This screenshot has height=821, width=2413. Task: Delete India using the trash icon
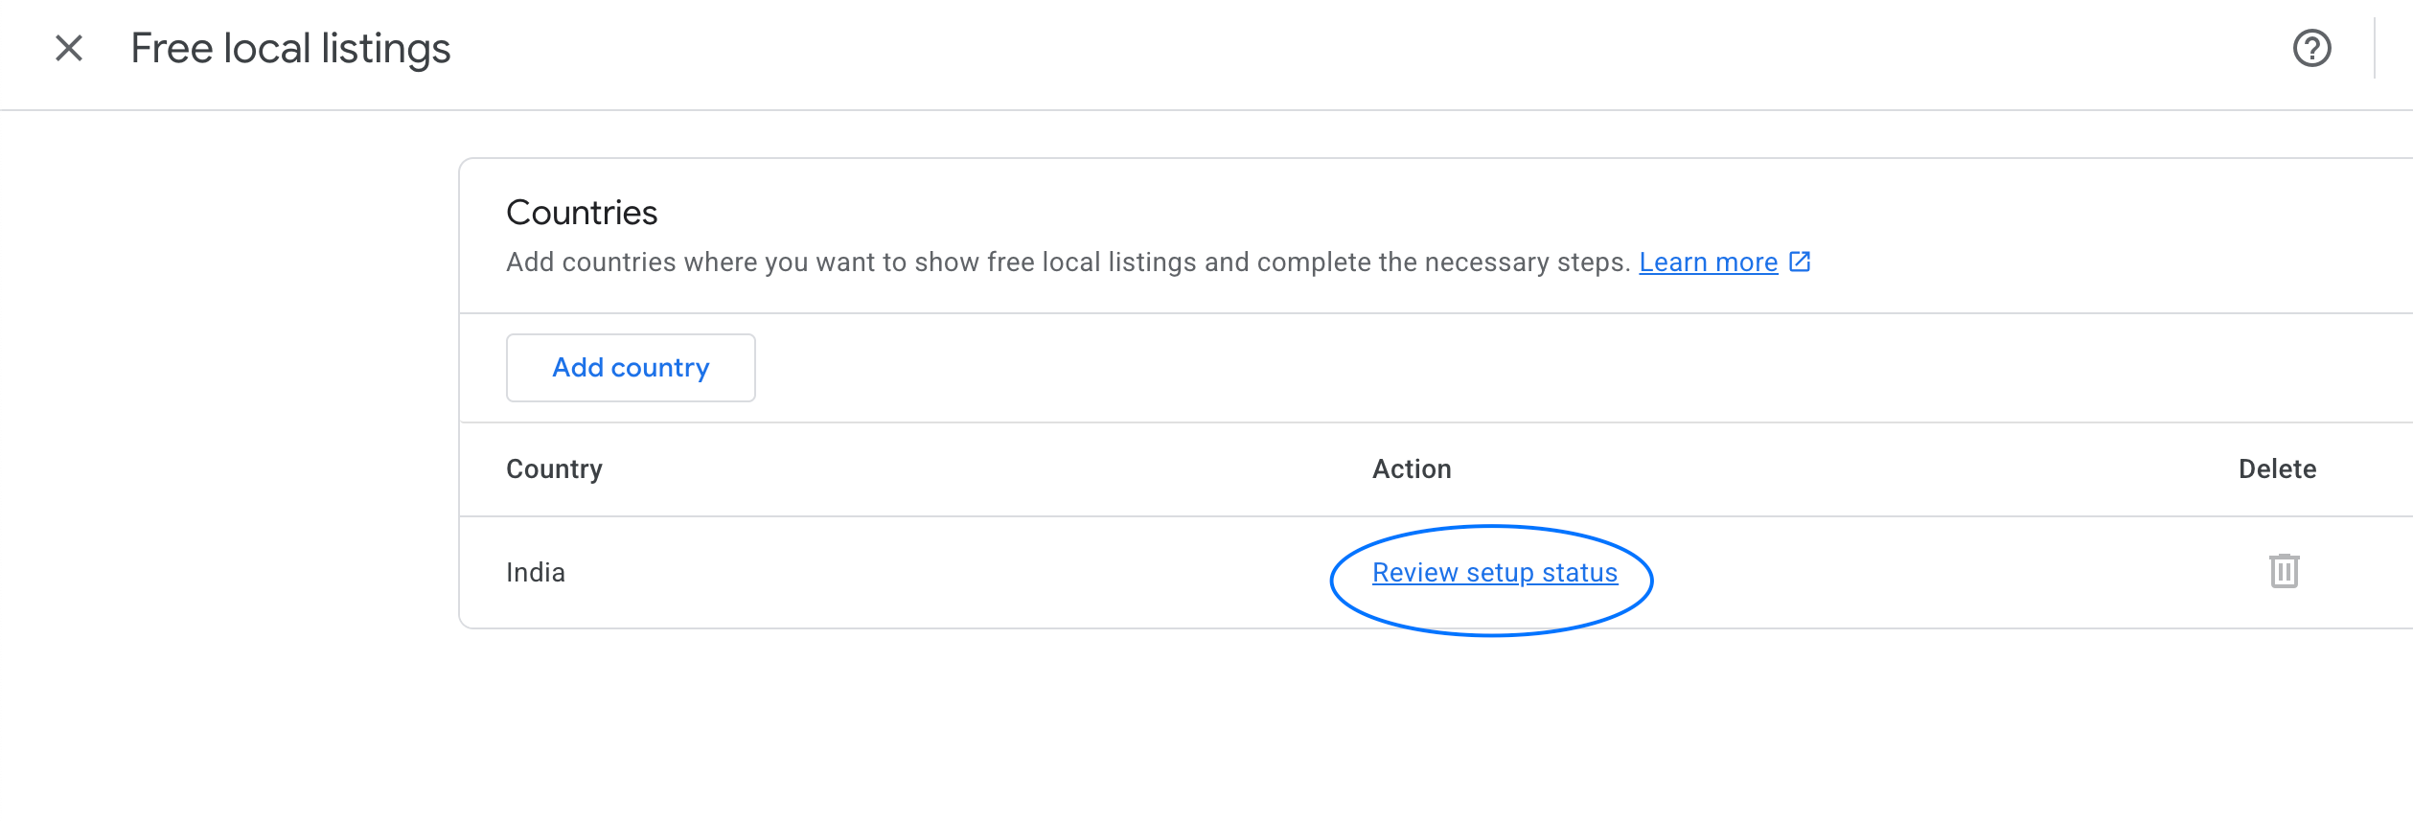click(x=2284, y=571)
